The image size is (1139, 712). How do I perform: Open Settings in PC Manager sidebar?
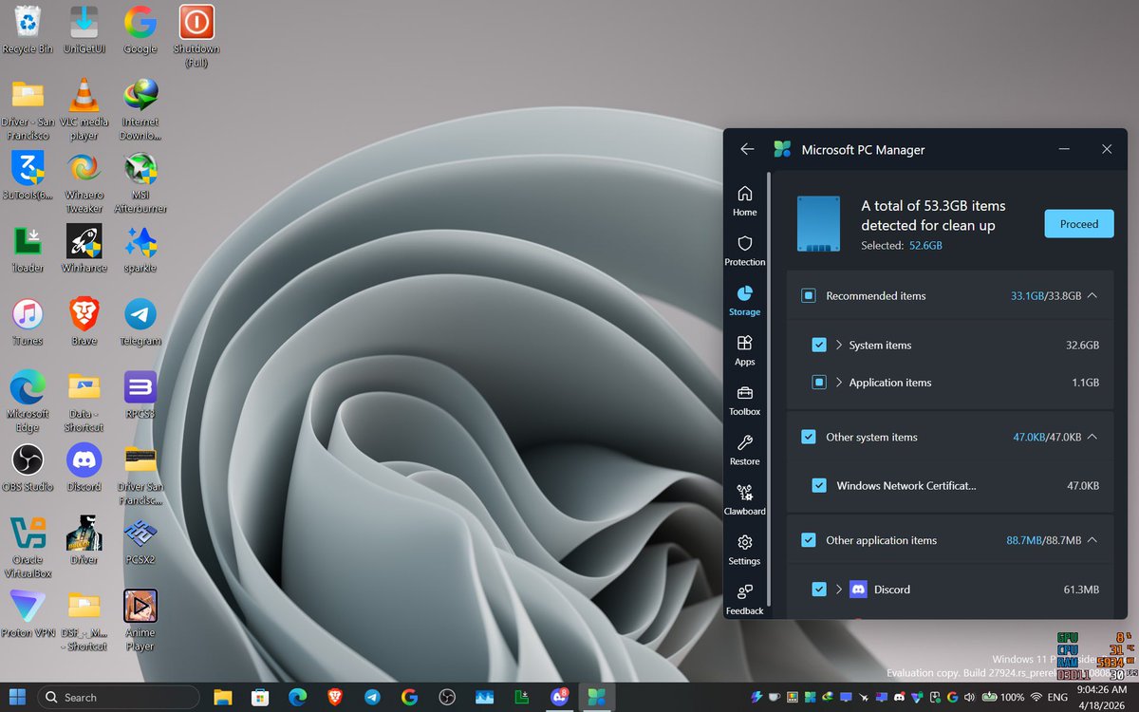coord(745,549)
